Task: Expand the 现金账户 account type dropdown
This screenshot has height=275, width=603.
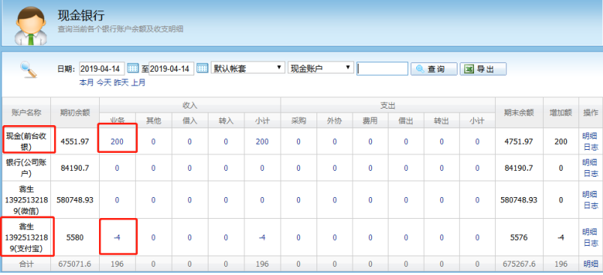Action: 320,68
